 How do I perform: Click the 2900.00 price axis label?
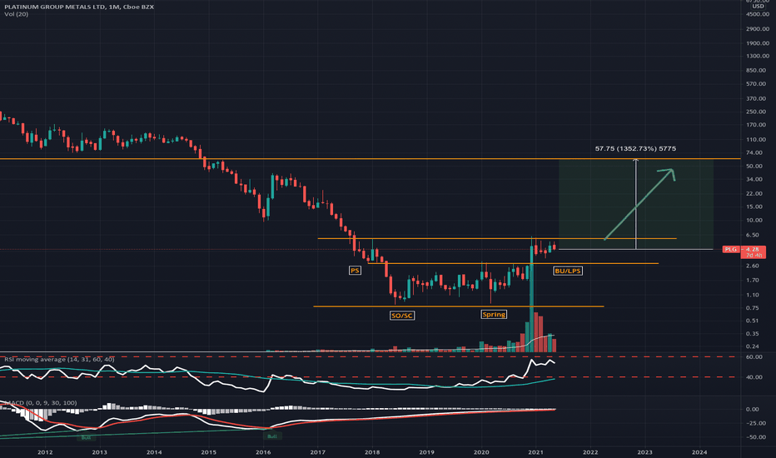point(757,30)
